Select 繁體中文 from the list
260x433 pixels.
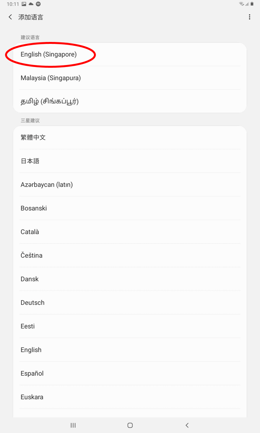(x=33, y=137)
